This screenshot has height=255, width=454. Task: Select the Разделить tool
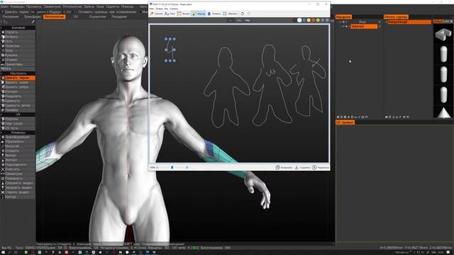pos(18,96)
